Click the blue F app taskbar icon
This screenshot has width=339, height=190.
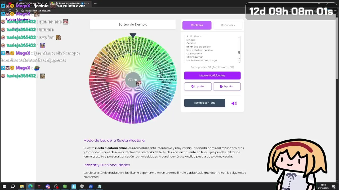[x=74, y=187]
